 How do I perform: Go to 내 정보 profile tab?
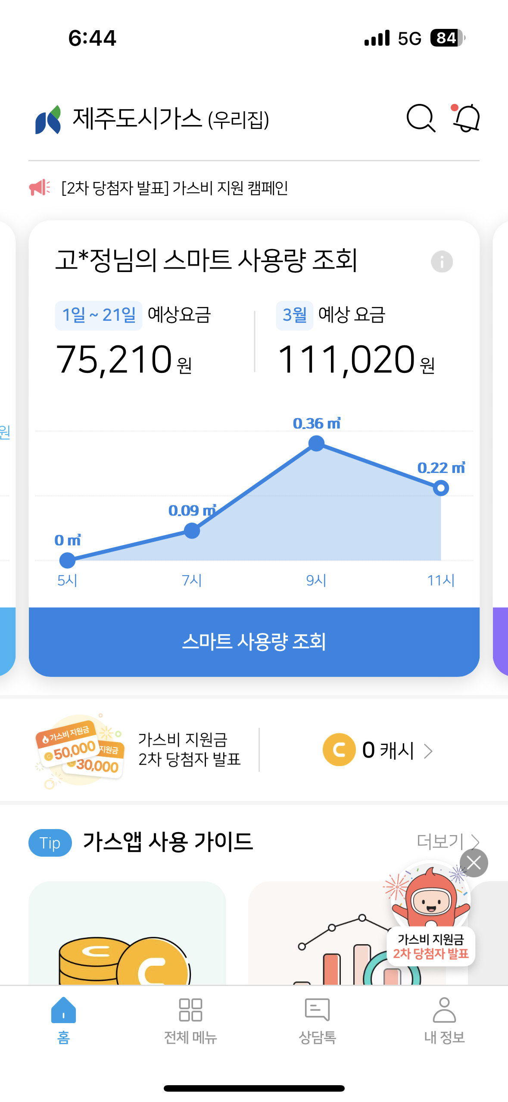click(444, 1020)
